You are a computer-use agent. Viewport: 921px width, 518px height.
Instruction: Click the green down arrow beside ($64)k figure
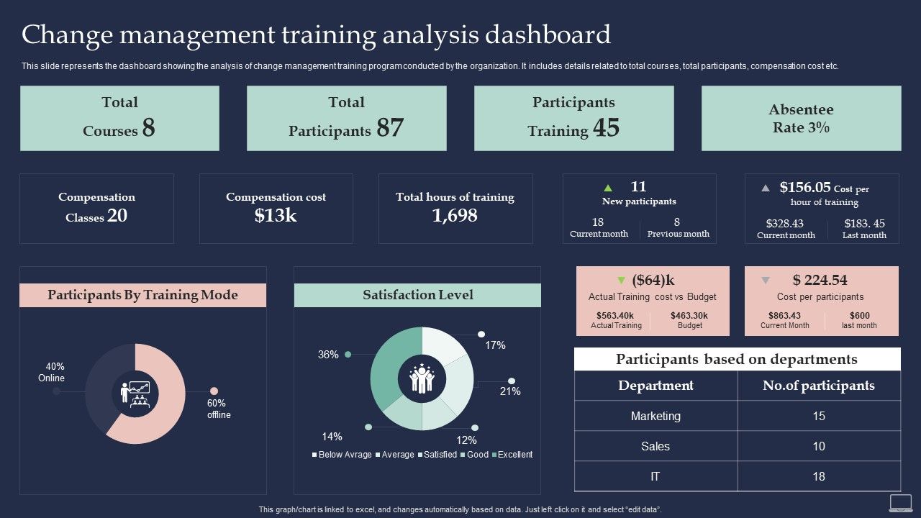620,280
